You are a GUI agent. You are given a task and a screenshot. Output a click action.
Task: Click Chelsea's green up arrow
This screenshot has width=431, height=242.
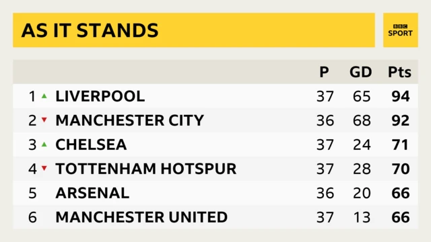click(44, 145)
